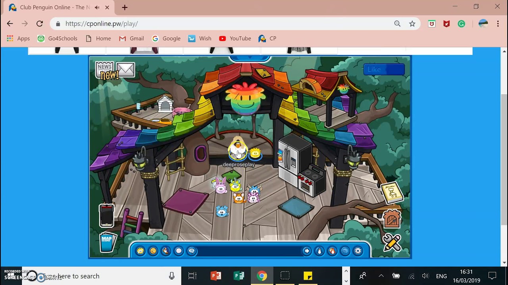508x285 pixels.
Task: Open the Sticky Notes taskbar icon
Action: click(308, 276)
